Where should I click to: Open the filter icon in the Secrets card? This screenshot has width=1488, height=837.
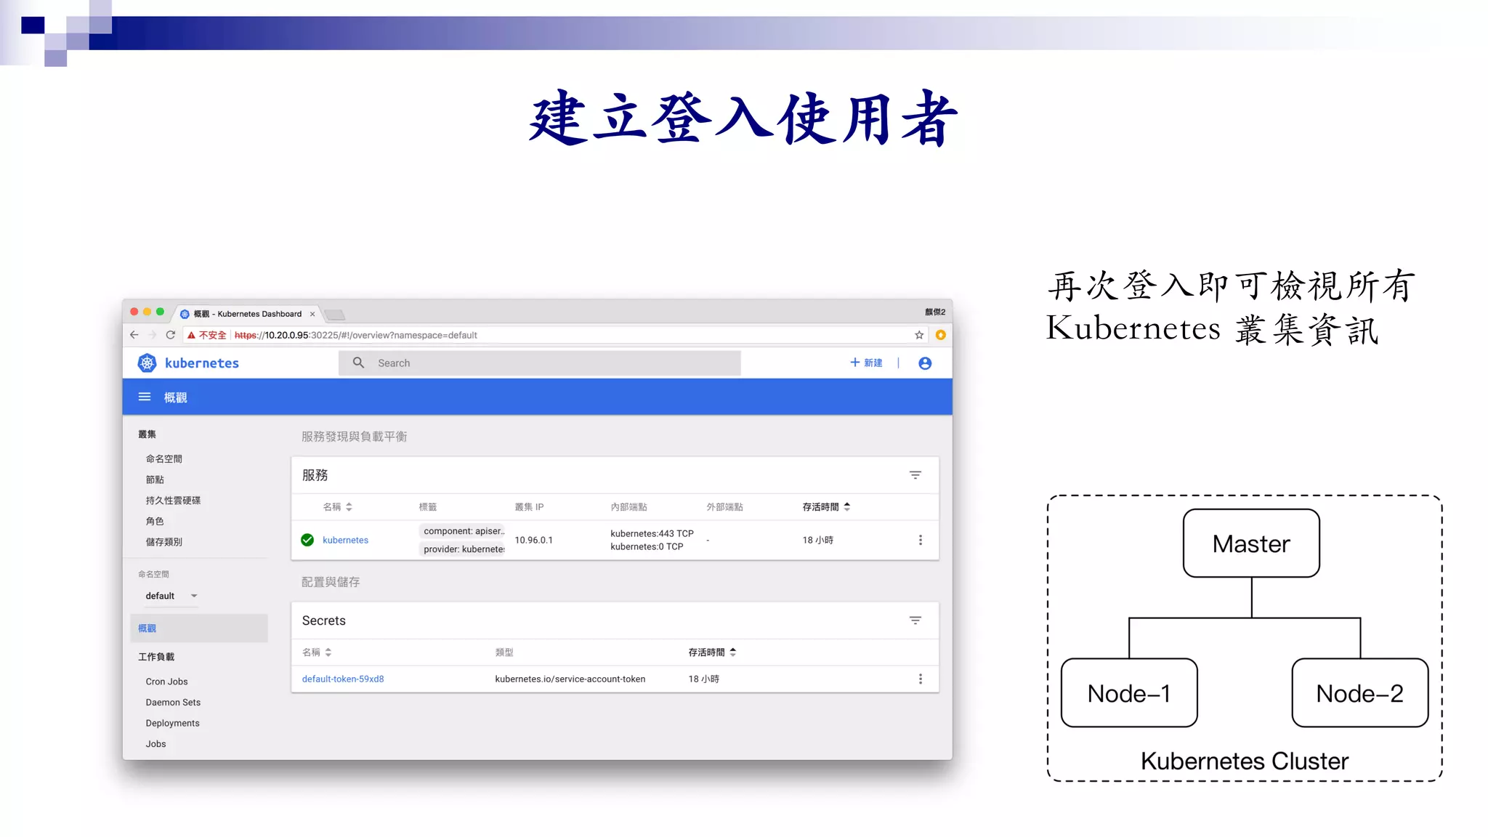(x=915, y=620)
